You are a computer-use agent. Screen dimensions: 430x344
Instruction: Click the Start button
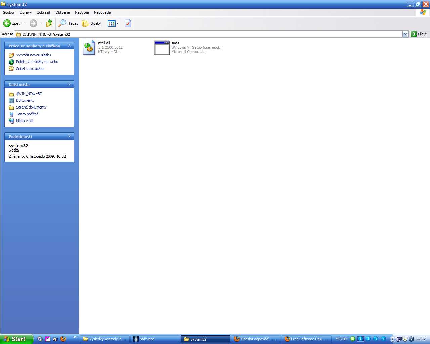point(16,339)
